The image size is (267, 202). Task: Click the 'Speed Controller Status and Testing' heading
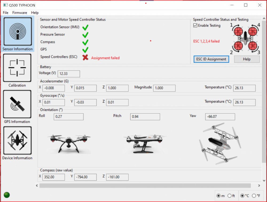(221, 19)
